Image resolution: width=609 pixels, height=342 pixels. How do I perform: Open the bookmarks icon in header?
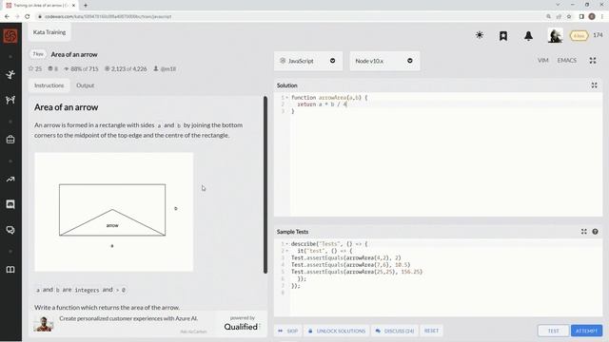(x=503, y=36)
